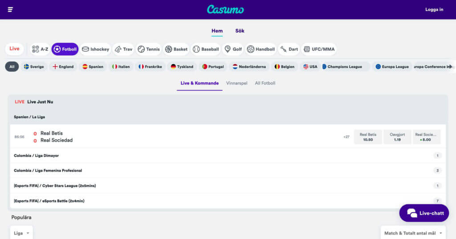Expand Colombia / Liga Dimayor row
This screenshot has height=239, width=456.
[x=228, y=156]
